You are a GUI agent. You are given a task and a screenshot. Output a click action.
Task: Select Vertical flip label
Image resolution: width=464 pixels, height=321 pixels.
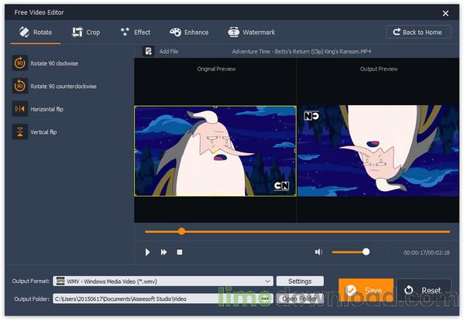pos(43,132)
